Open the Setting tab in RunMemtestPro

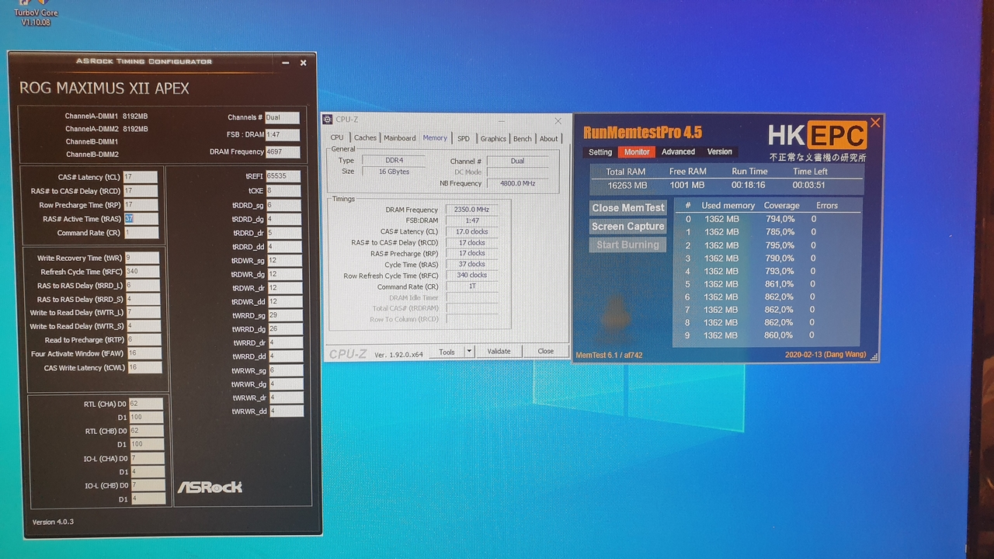[600, 152]
